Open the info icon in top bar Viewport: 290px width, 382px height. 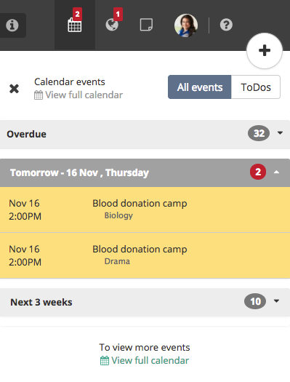[x=12, y=25]
